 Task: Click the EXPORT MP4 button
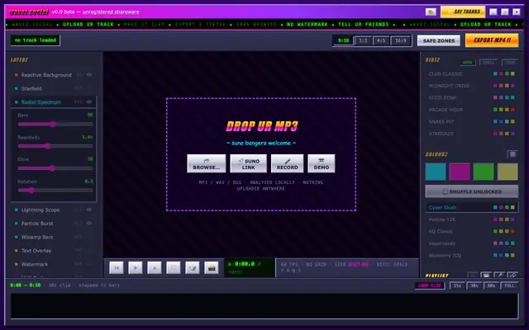pos(492,40)
